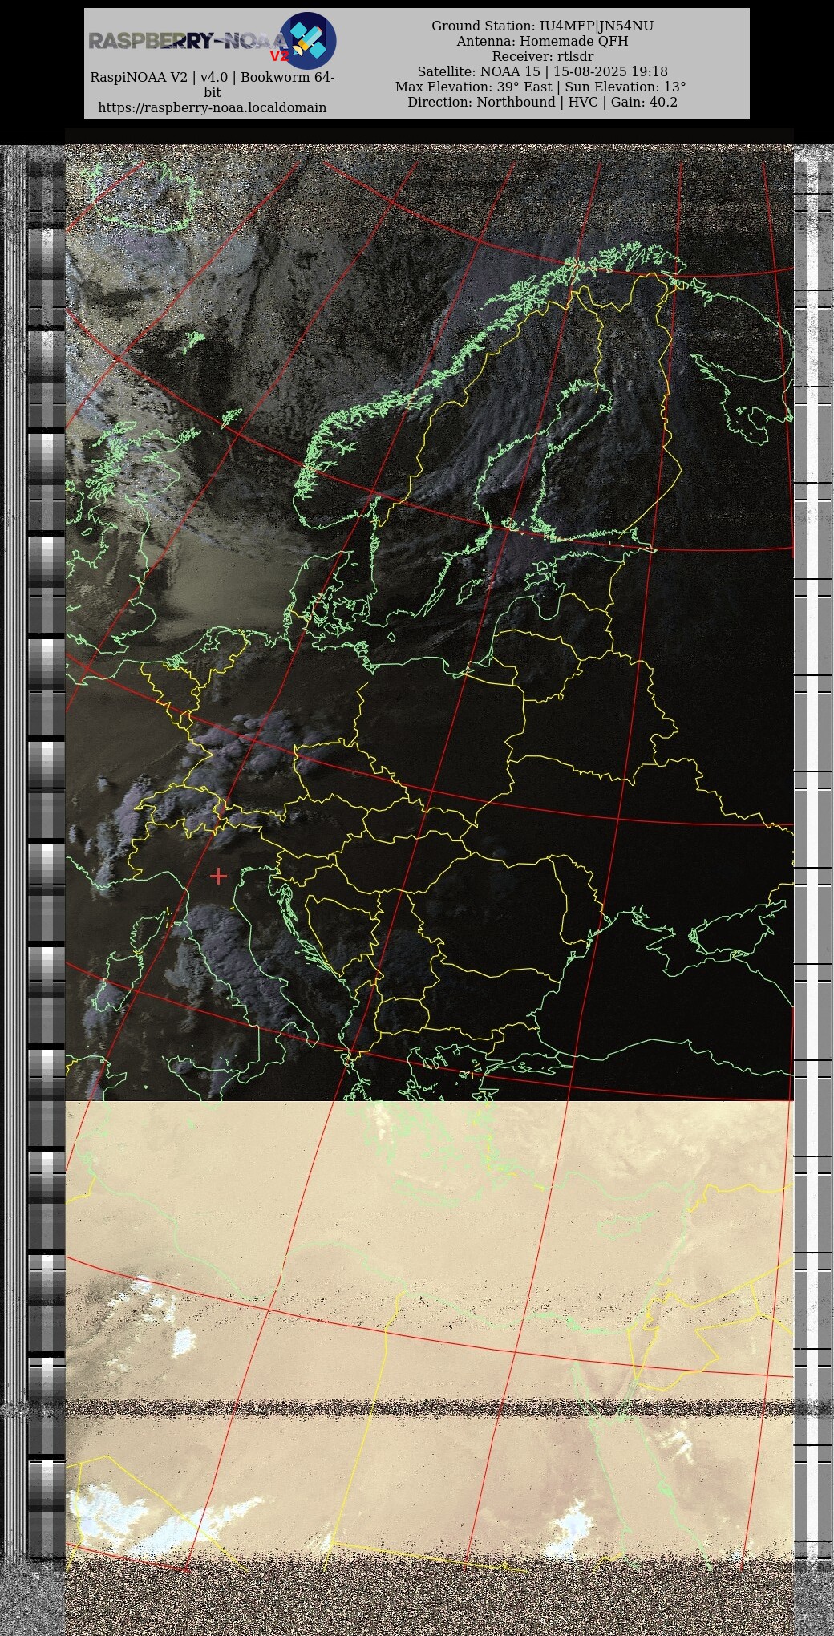The height and width of the screenshot is (1636, 834).
Task: Select the 'Antenna: Homemade QFH' line
Action: tap(542, 41)
